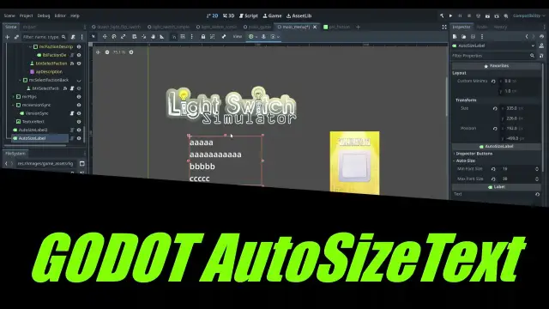
Task: Collapse the mcSelectFactionBack tree node
Action: coord(20,80)
